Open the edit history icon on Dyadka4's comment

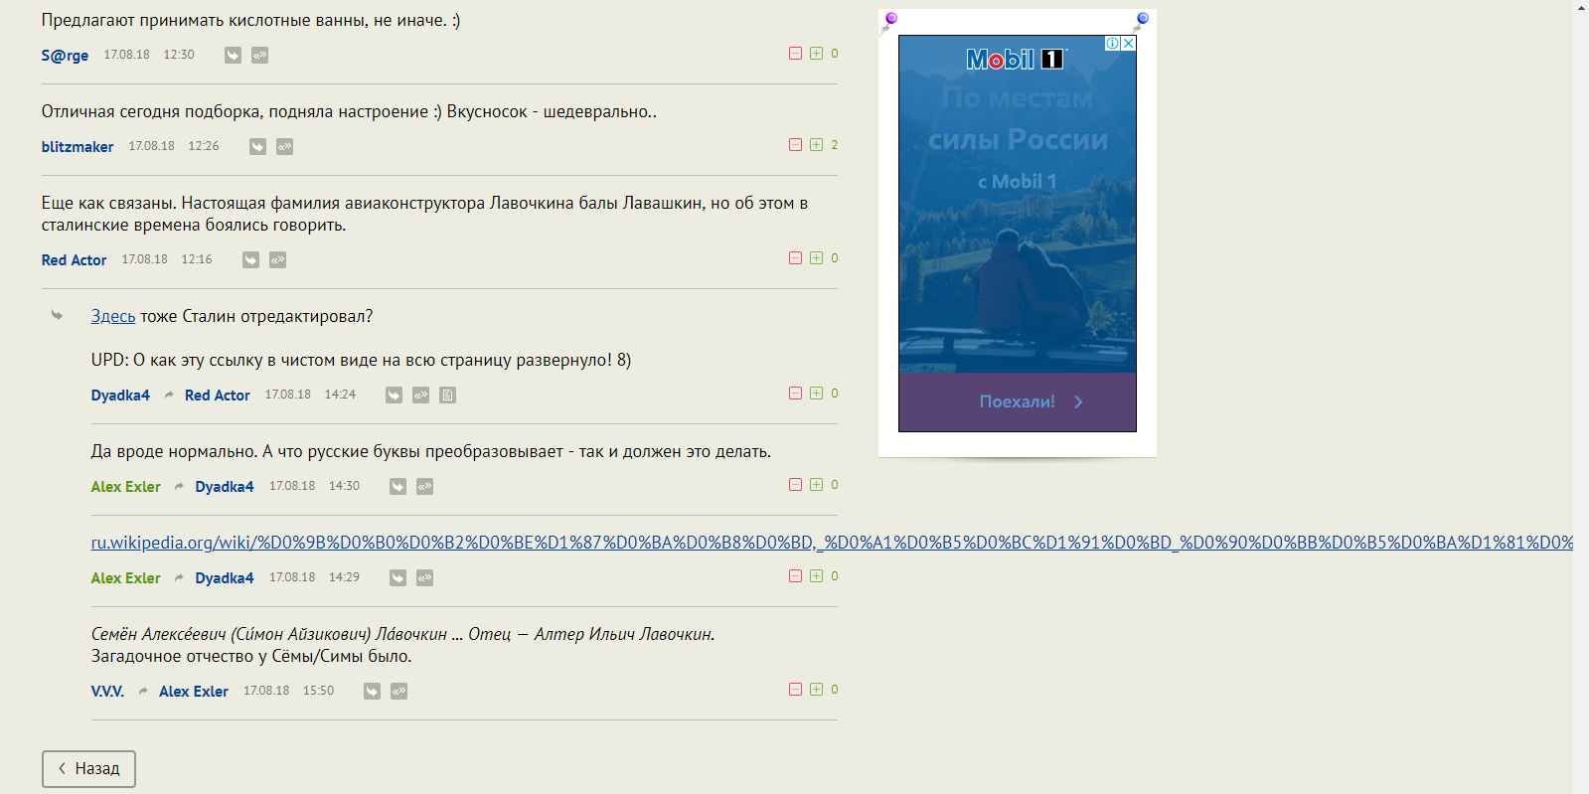pos(447,396)
